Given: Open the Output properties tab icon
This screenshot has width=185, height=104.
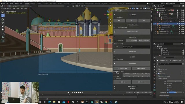Looking at the screenshot, I should [154, 67].
